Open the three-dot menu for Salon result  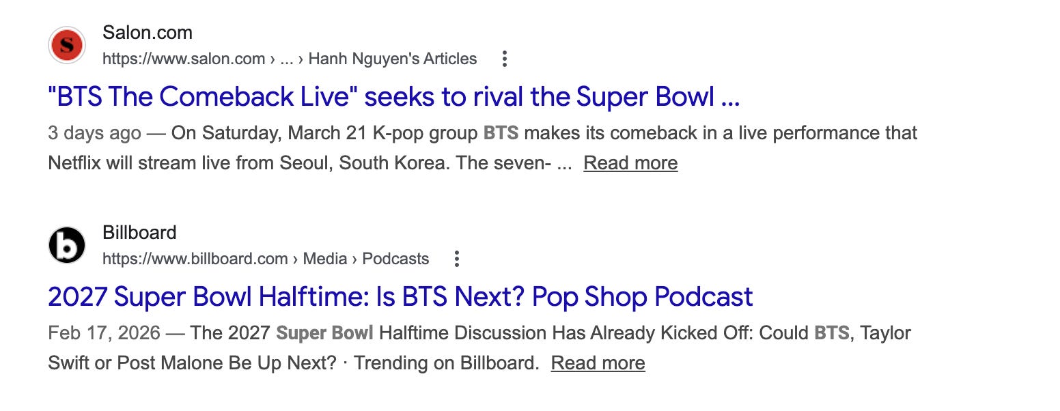505,59
